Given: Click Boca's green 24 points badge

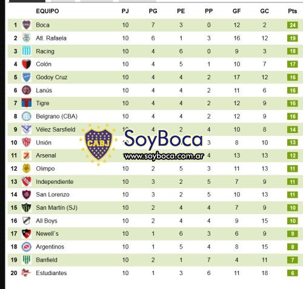Looking at the screenshot, I should [x=293, y=25].
